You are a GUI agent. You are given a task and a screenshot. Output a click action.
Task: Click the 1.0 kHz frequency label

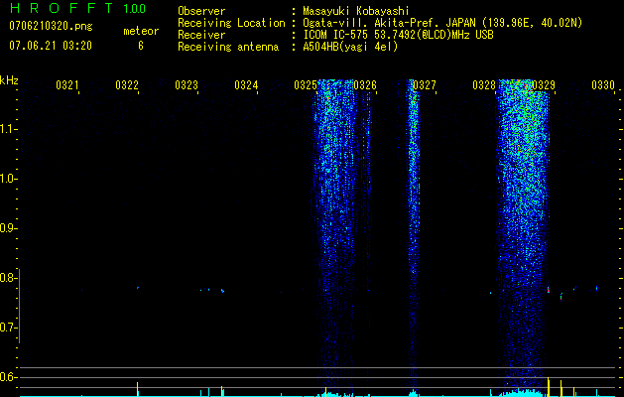(7, 179)
